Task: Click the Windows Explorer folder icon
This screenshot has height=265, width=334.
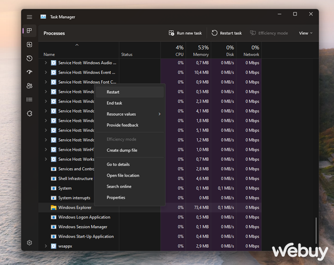Action: pyautogui.click(x=53, y=207)
